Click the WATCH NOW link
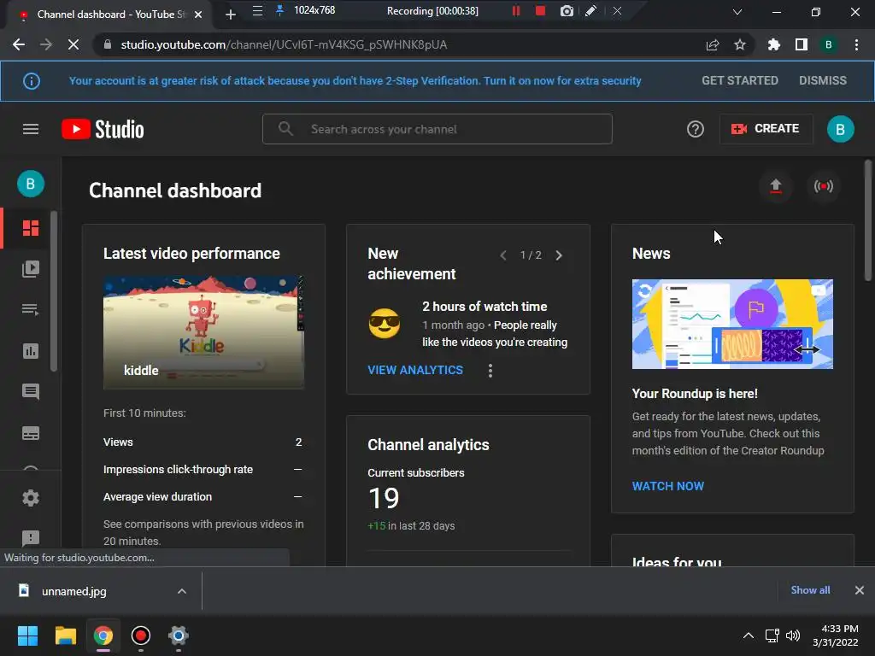 point(668,486)
